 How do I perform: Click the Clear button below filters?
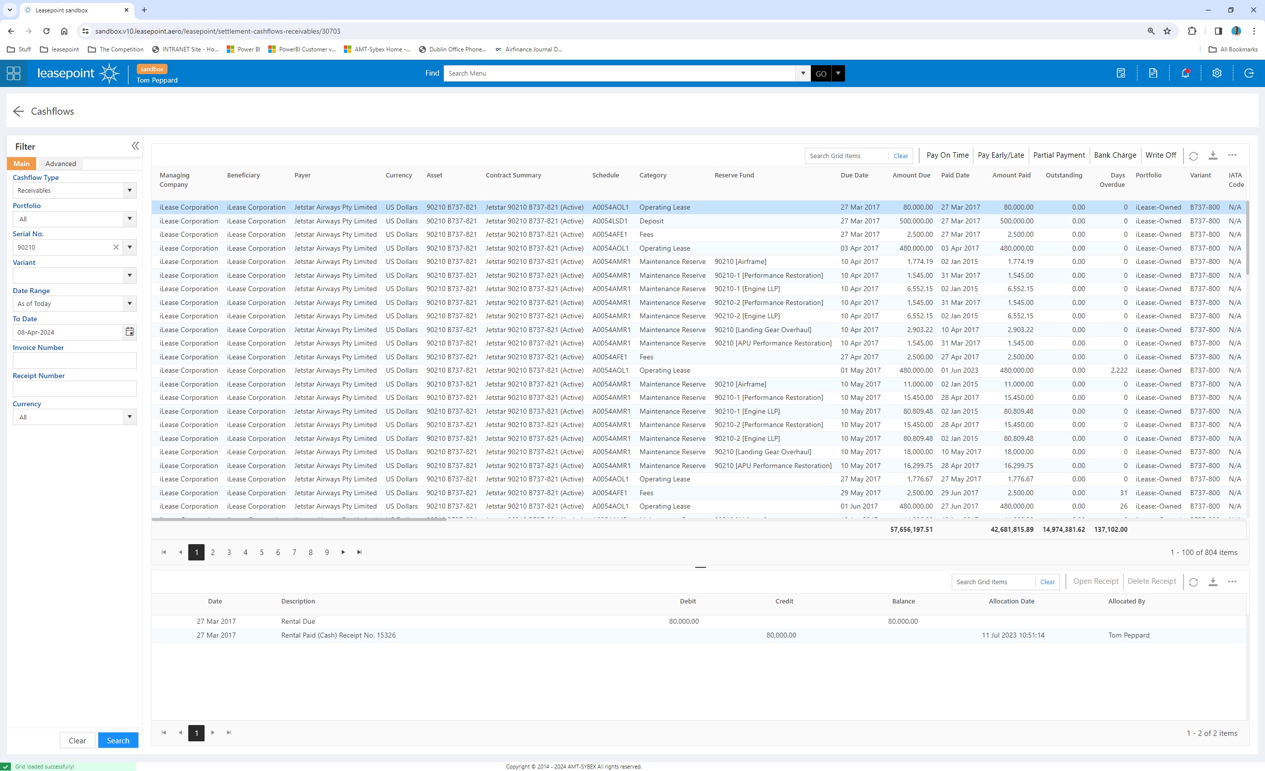tap(77, 740)
